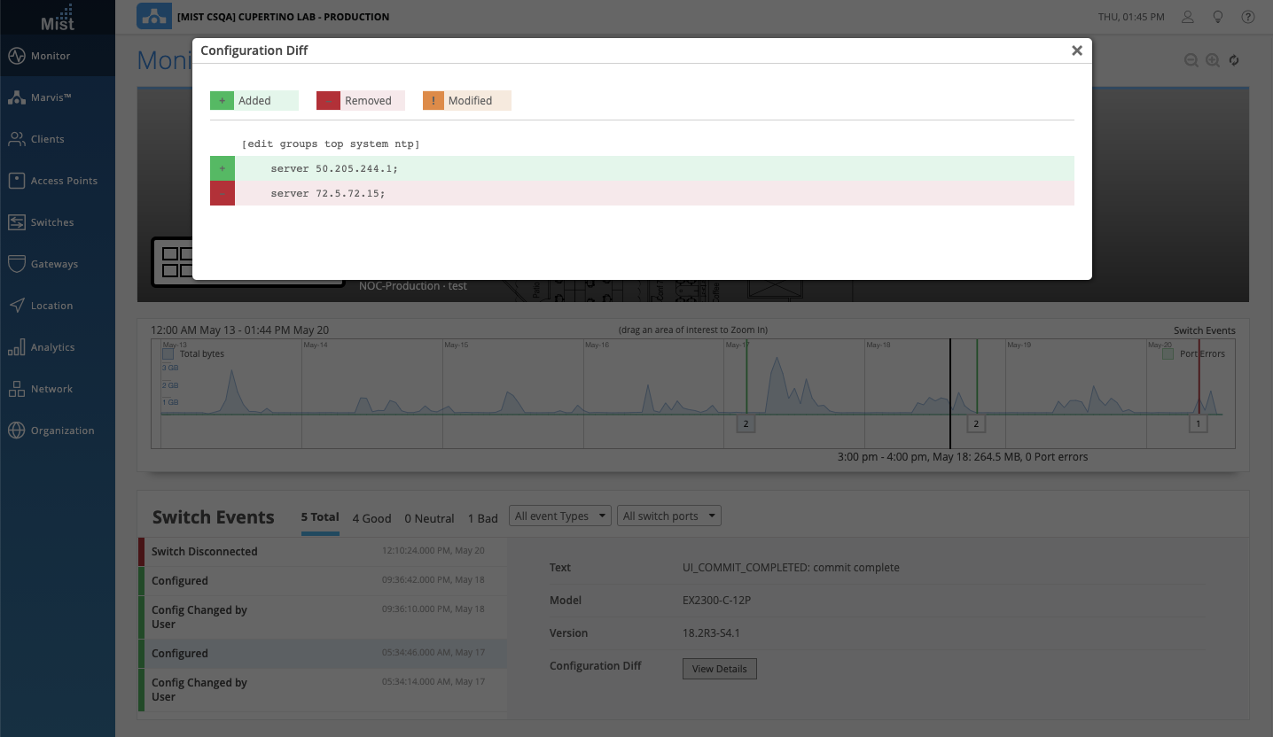The width and height of the screenshot is (1273, 737).
Task: Select the 0 Neutral tab
Action: coord(429,518)
